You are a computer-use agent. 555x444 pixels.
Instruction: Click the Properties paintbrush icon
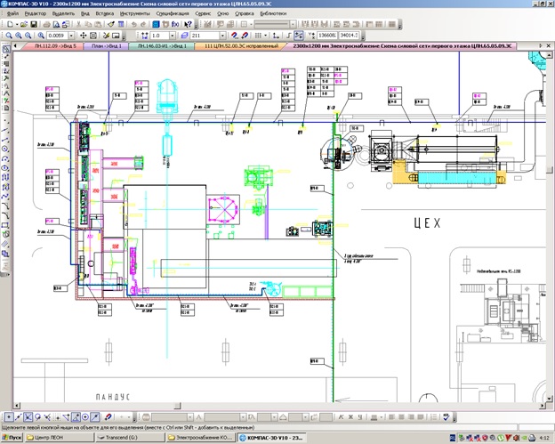[111, 24]
